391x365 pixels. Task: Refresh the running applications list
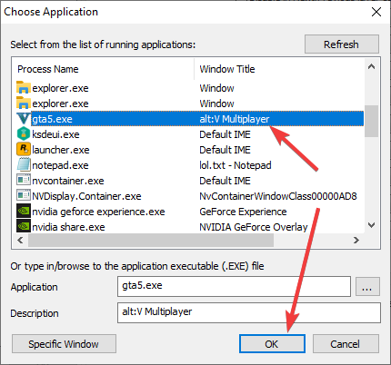click(342, 44)
